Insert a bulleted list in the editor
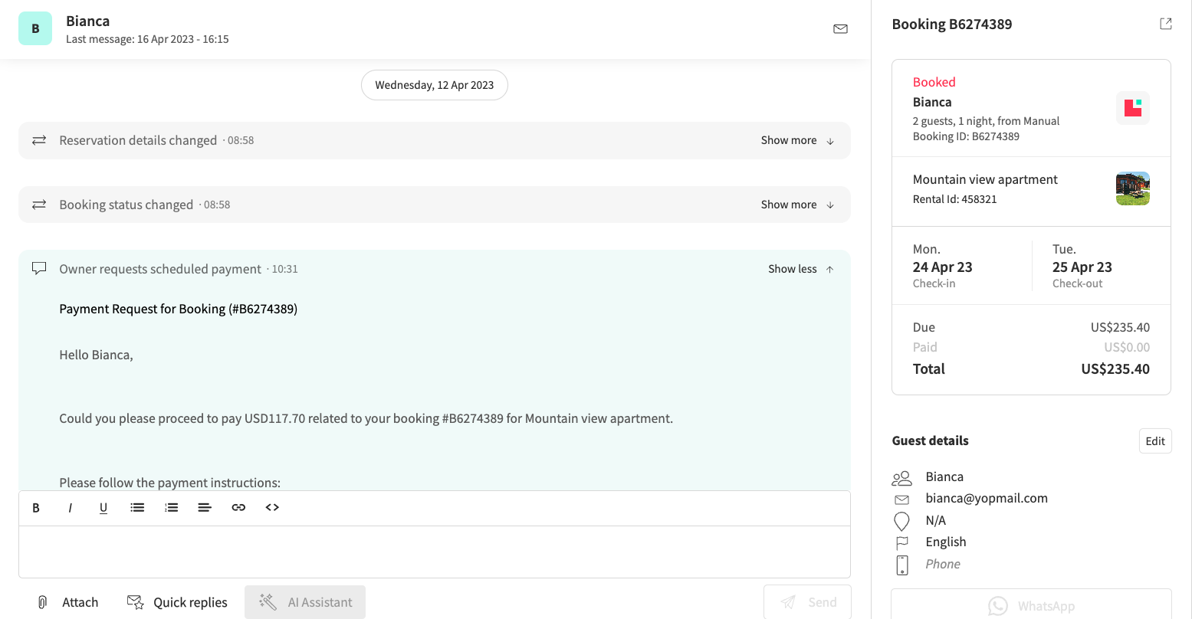The width and height of the screenshot is (1192, 619). click(137, 507)
